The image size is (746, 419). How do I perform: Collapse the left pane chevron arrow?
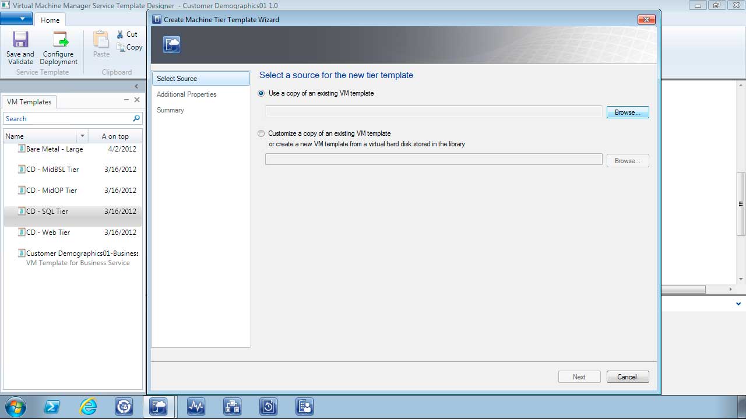(136, 86)
